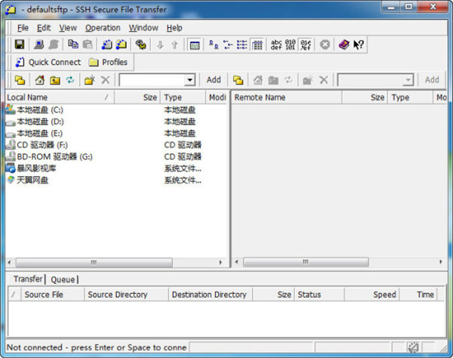The width and height of the screenshot is (453, 358).
Task: Click the Help book icon
Action: [344, 45]
